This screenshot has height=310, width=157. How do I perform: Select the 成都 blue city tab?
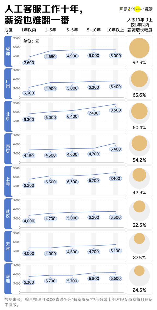[8, 51]
